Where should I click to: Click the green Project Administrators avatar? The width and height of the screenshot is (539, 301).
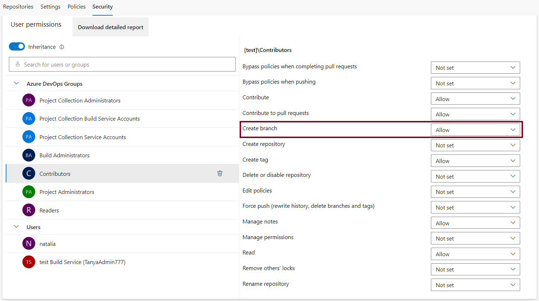pyautogui.click(x=29, y=192)
